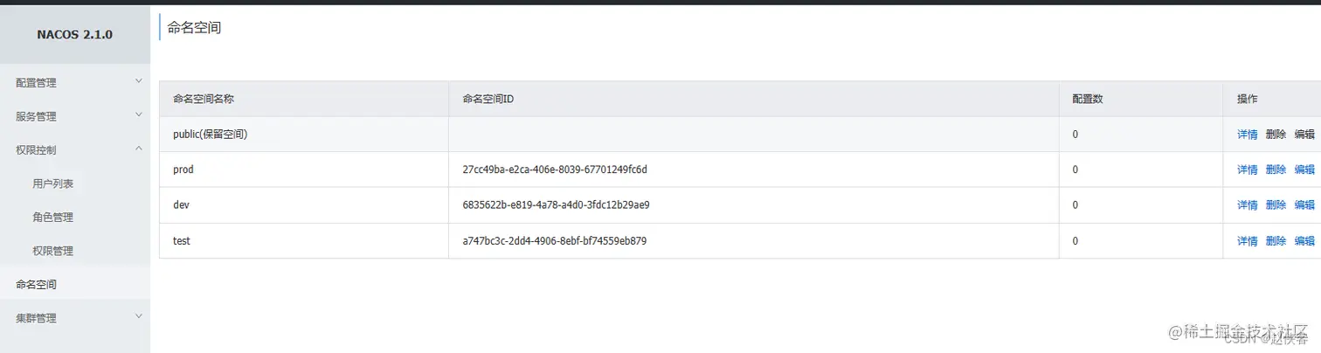Go to 角色管理 page
Image resolution: width=1321 pixels, height=353 pixels.
[x=53, y=218]
